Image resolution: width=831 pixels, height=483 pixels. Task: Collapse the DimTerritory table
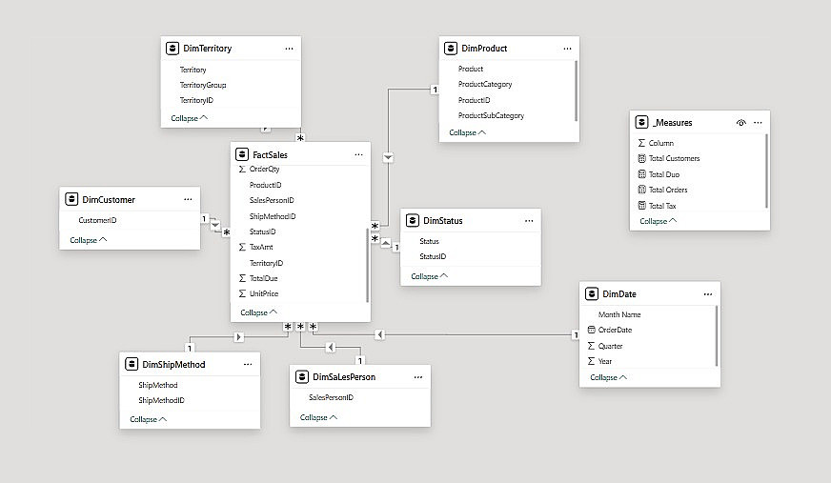[189, 118]
